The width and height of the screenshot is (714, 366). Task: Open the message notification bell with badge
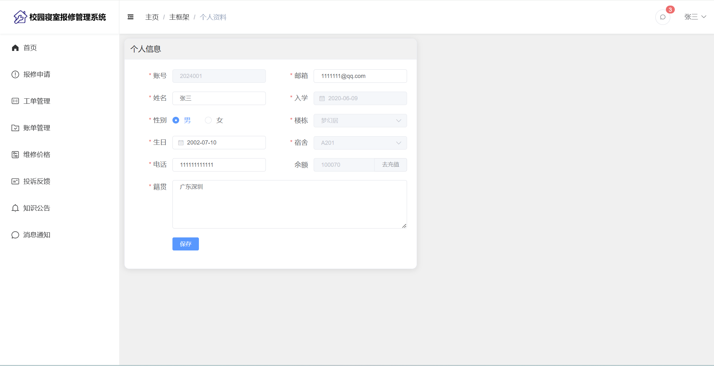tap(663, 17)
